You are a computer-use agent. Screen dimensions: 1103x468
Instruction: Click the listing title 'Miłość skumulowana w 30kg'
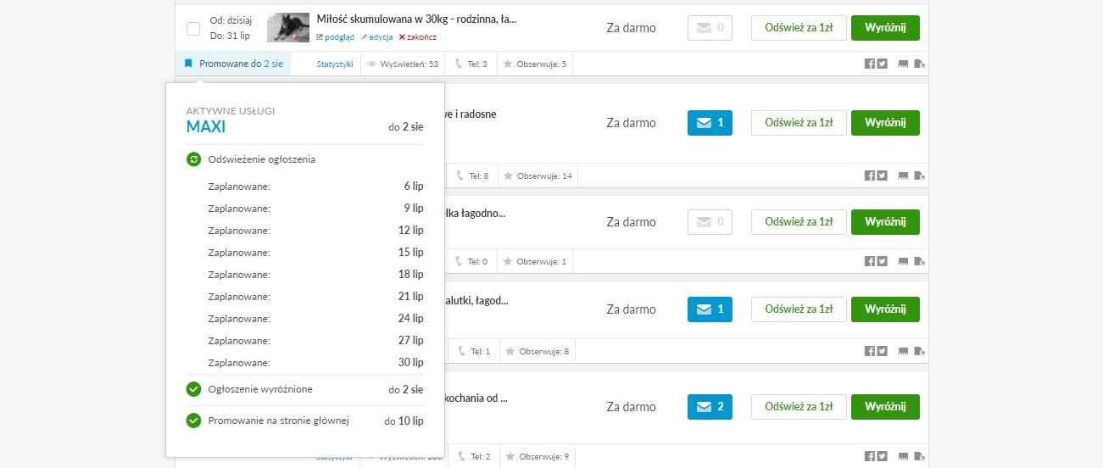[x=416, y=19]
